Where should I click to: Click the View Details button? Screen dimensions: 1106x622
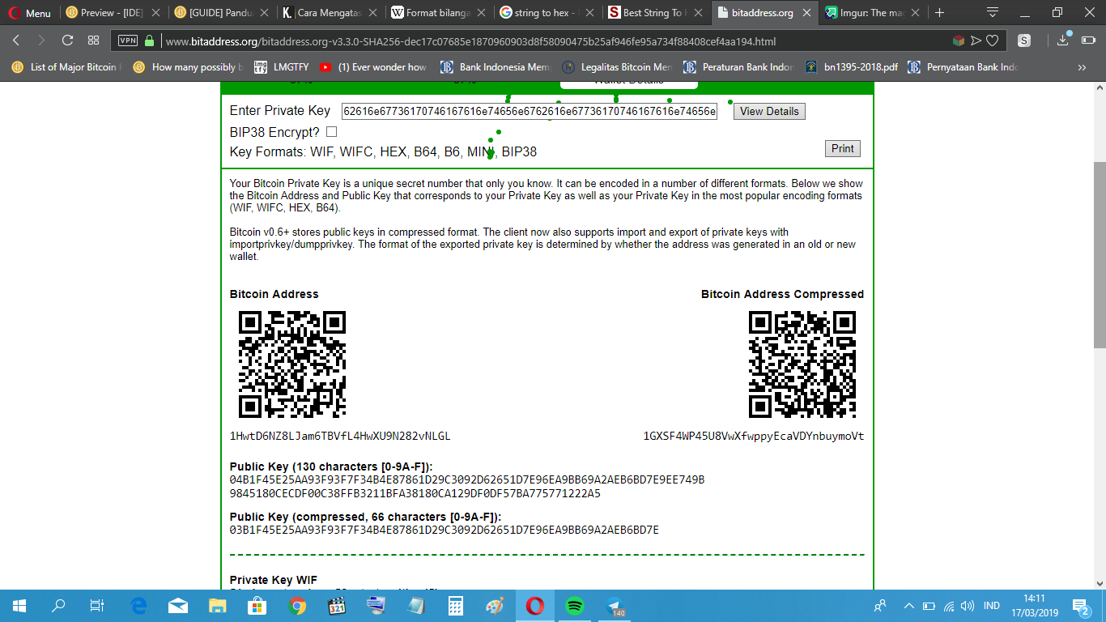[769, 111]
